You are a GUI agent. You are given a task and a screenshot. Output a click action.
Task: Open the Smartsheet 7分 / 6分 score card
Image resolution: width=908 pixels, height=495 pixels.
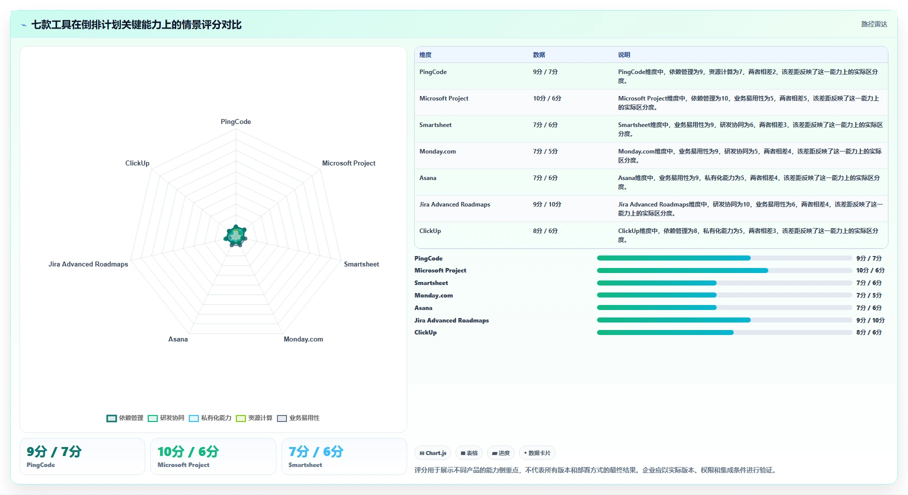coord(344,456)
